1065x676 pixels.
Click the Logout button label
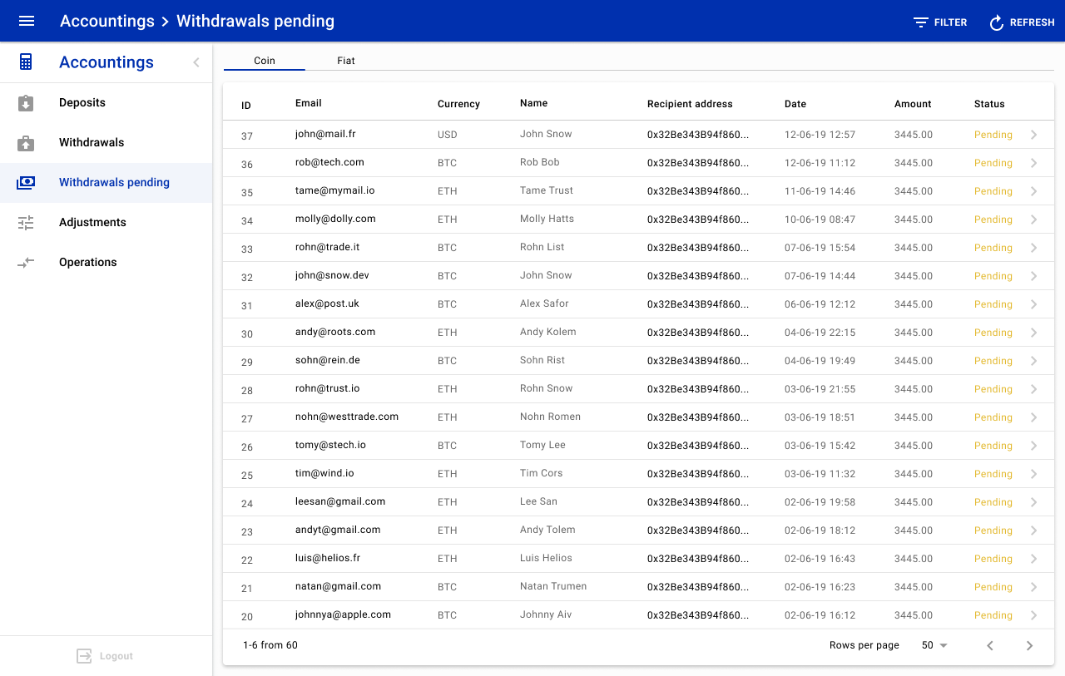pyautogui.click(x=116, y=656)
